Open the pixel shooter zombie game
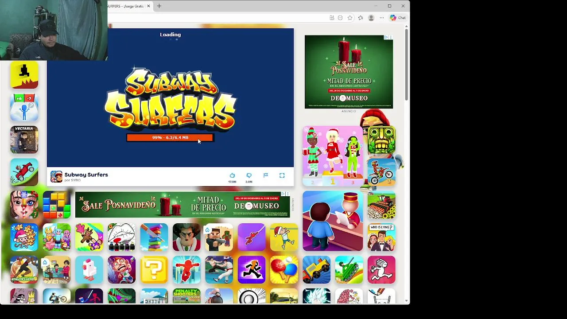Screen dimensions: 567x319 pyautogui.click(x=219, y=237)
